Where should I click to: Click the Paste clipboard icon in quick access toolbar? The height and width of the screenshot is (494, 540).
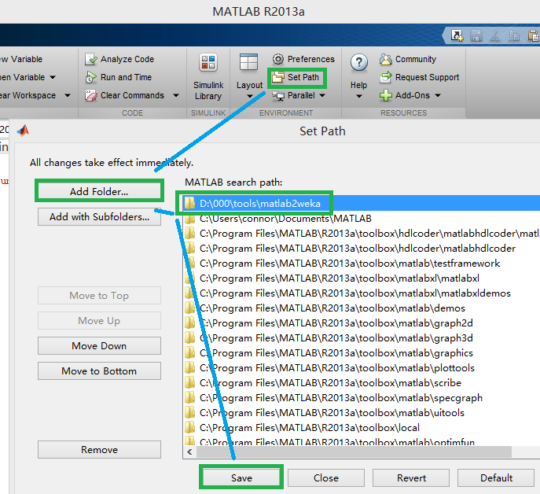[534, 35]
